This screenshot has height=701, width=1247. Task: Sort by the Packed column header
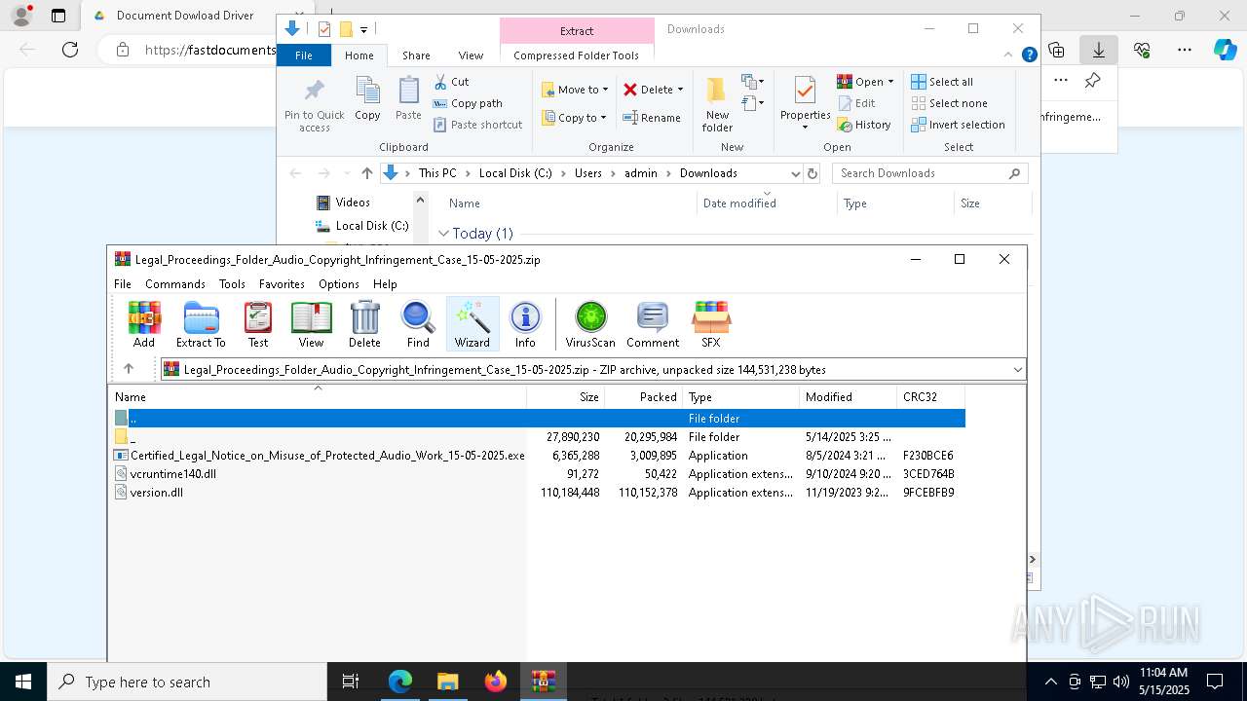pyautogui.click(x=644, y=397)
